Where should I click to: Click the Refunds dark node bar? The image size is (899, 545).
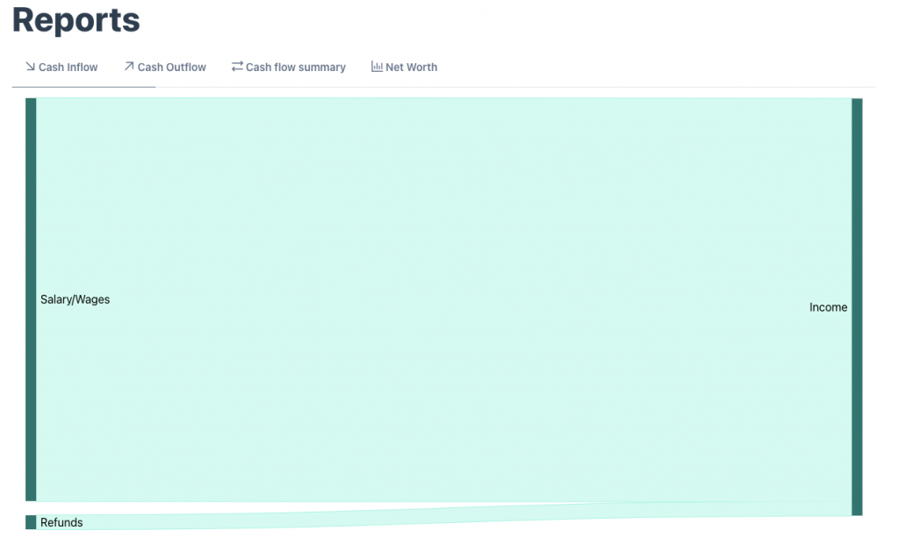point(31,522)
